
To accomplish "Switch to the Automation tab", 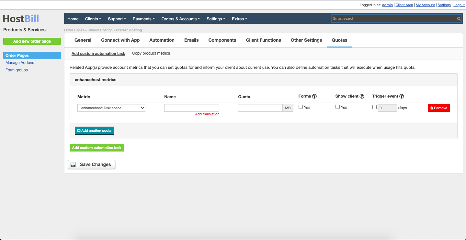I will tap(162, 40).
